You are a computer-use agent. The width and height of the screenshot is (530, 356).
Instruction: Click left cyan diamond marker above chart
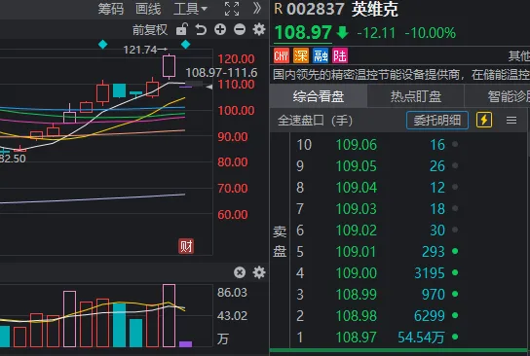(x=102, y=44)
